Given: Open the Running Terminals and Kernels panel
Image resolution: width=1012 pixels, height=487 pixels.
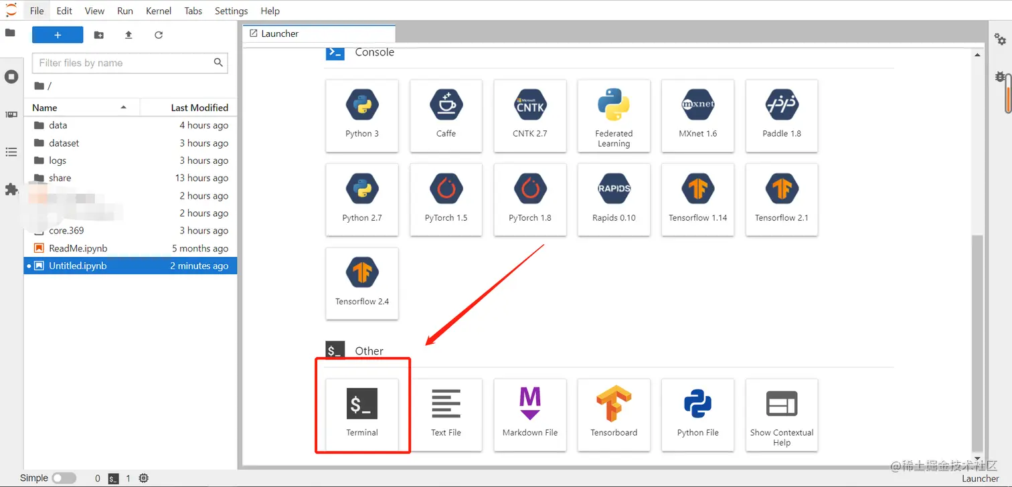Looking at the screenshot, I should point(11,77).
